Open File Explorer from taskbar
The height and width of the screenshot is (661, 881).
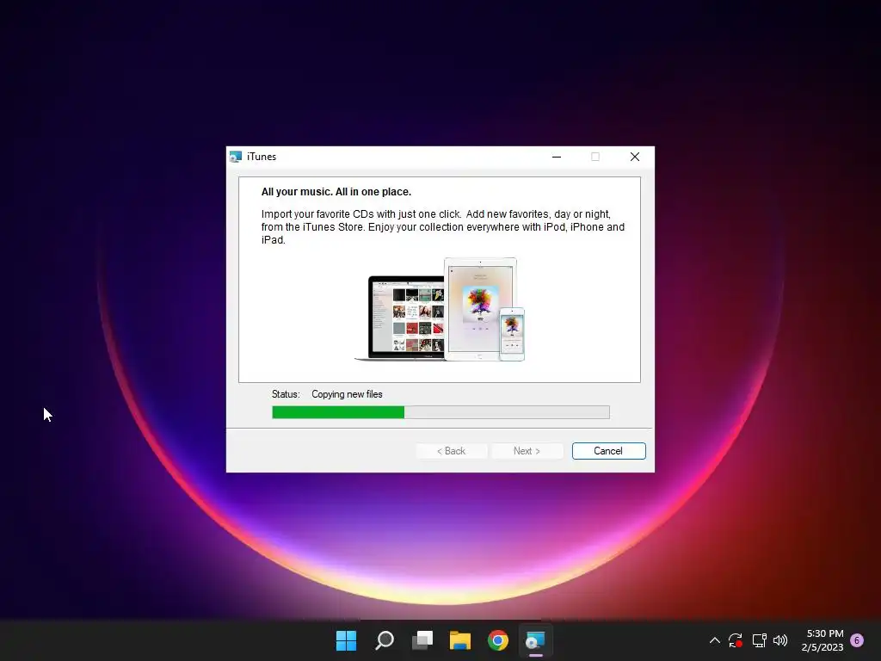(460, 640)
